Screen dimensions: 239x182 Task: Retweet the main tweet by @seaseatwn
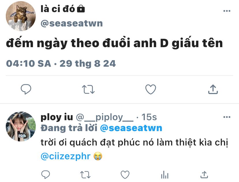coord(88,89)
